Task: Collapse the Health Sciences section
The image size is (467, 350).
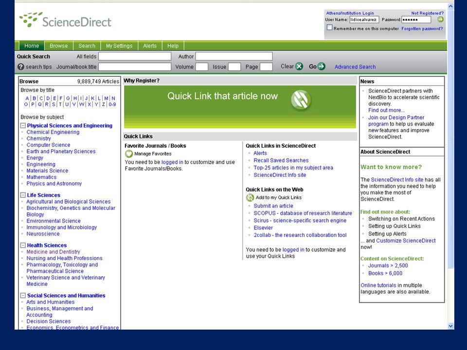Action: coord(23,245)
